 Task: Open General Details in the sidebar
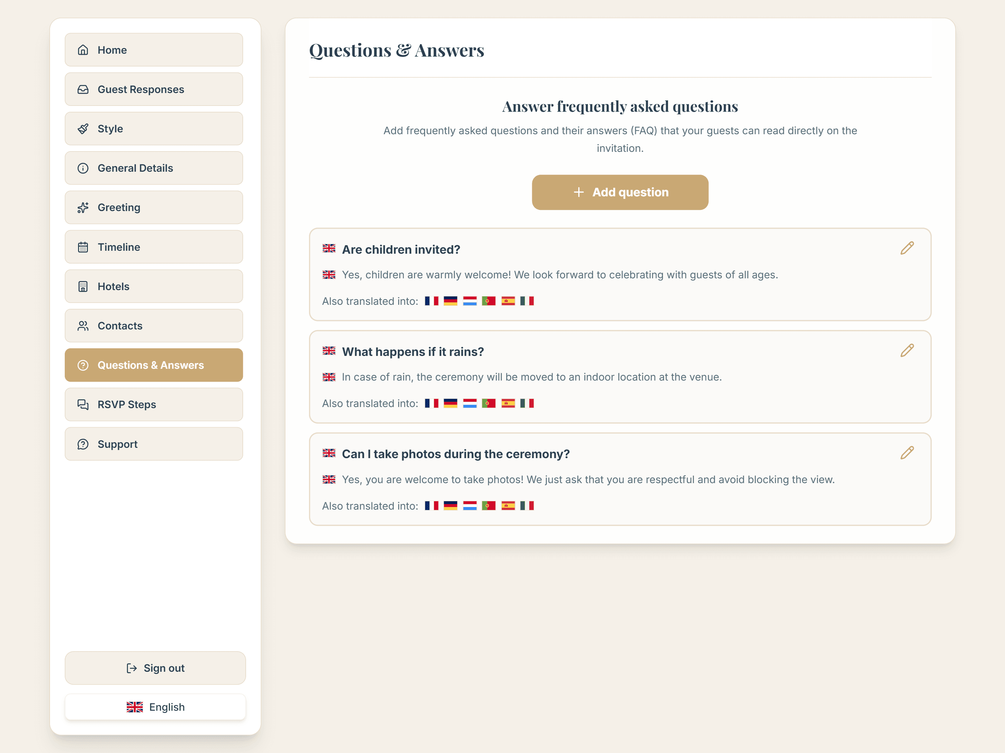[153, 168]
